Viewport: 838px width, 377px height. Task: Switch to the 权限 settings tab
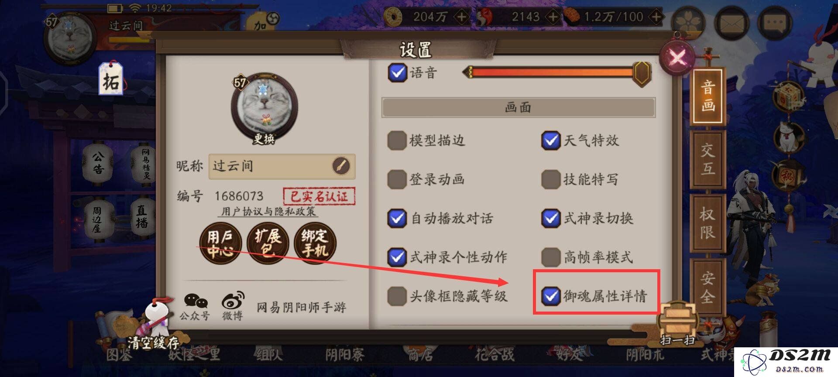coord(707,223)
